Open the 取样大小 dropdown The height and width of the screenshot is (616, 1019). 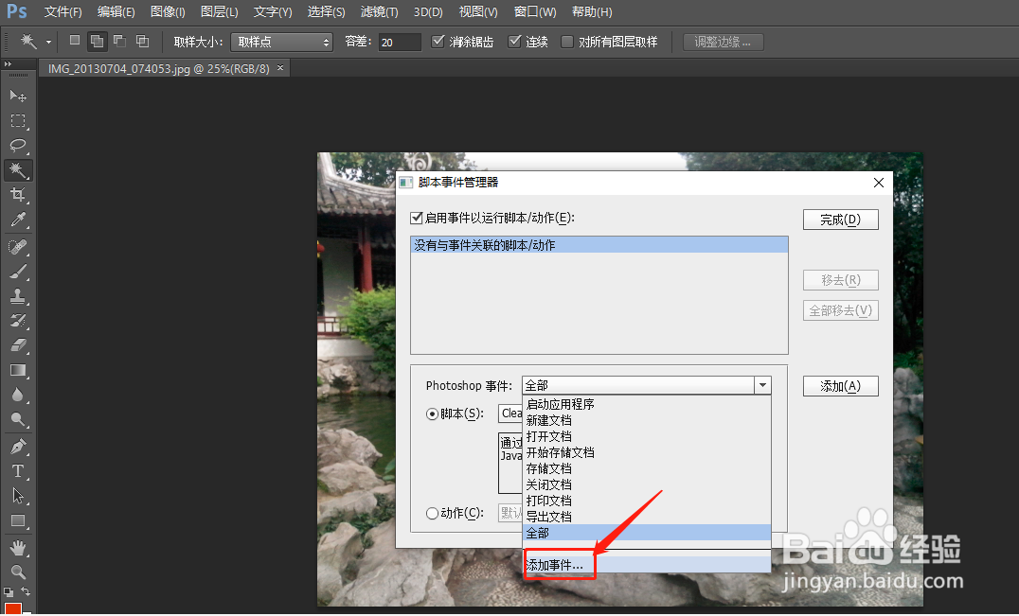tap(281, 41)
